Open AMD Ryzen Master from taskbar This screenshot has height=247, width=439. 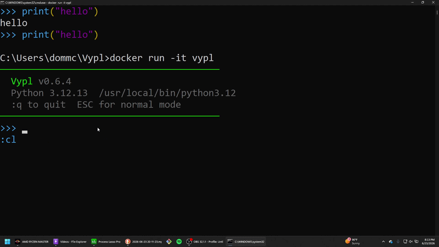pyautogui.click(x=32, y=242)
